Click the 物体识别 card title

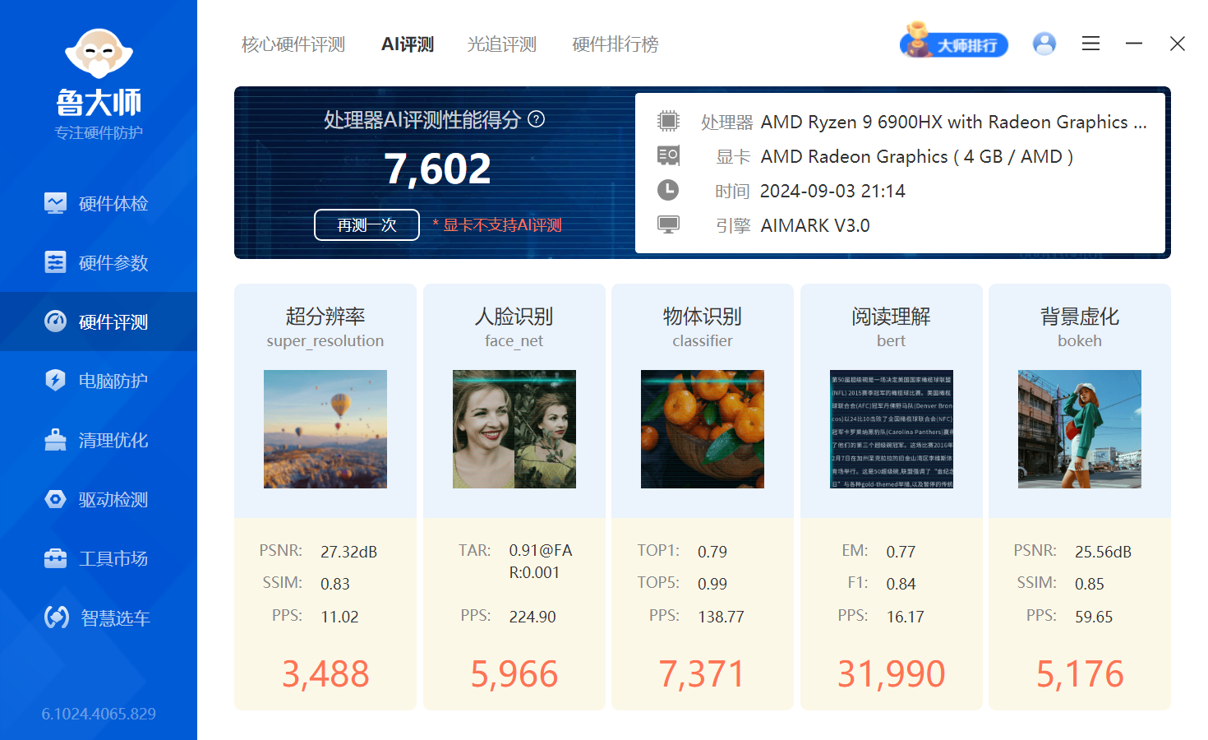point(703,317)
